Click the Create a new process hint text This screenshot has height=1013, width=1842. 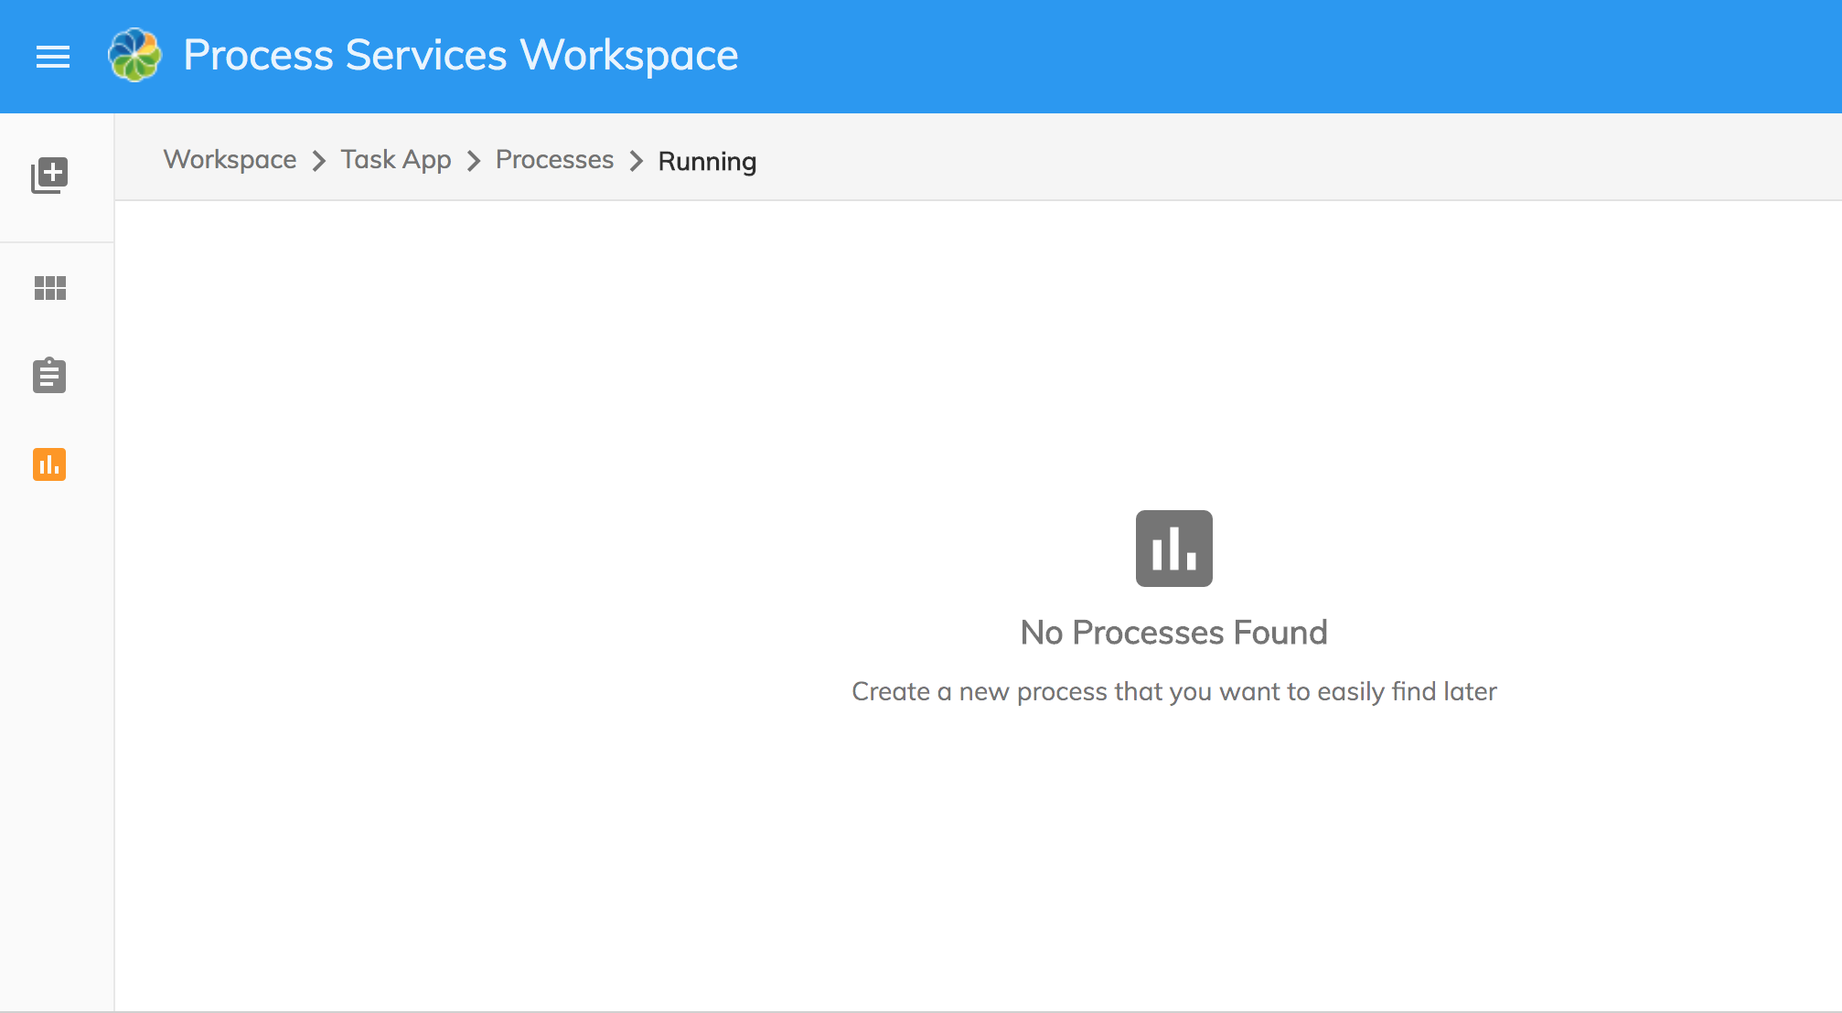click(1173, 692)
